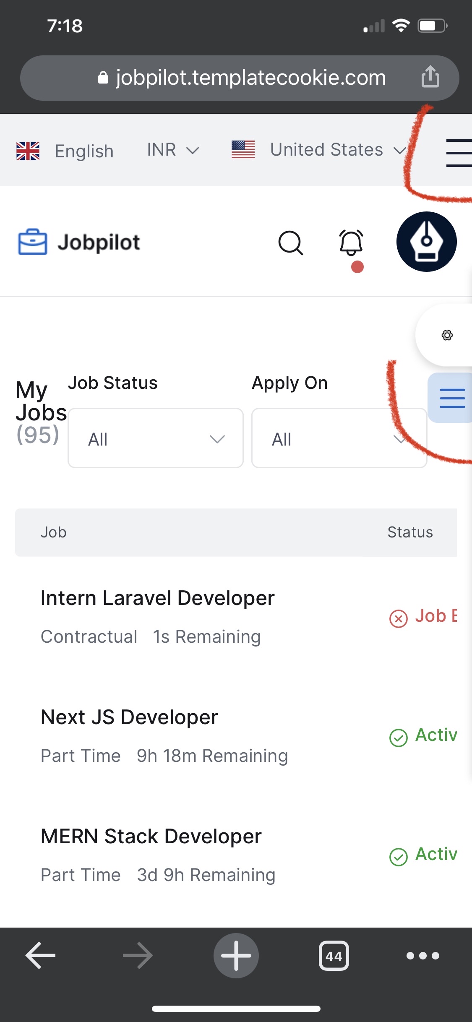Open the profile avatar with pen nib
Screen dimensions: 472x1022
[x=426, y=242]
